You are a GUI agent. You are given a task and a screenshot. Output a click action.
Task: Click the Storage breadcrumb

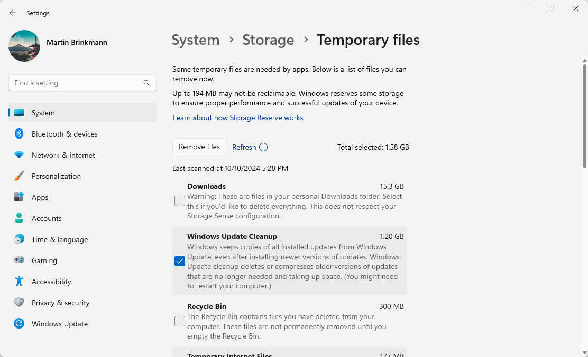click(268, 40)
